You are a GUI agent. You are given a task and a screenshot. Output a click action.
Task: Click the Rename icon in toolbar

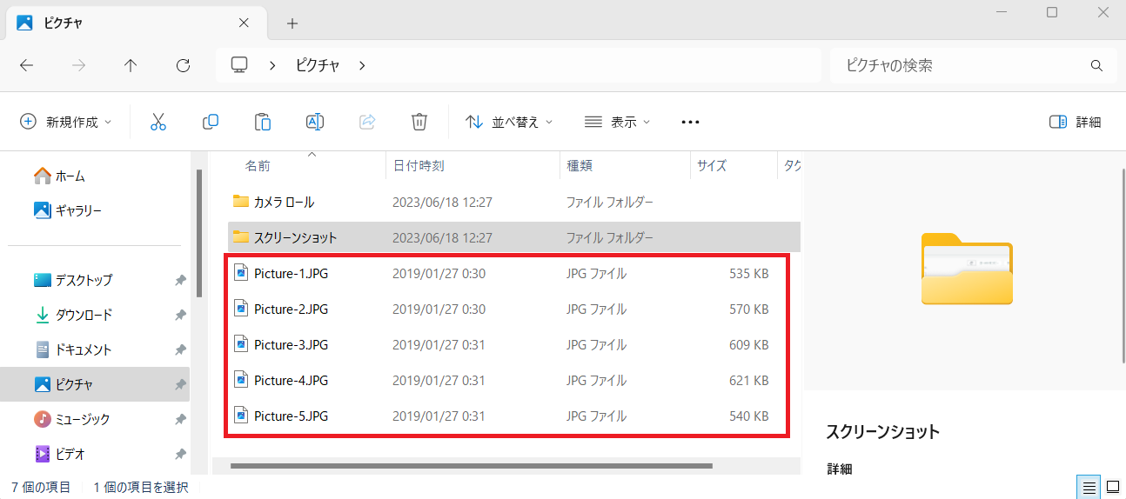click(x=314, y=122)
